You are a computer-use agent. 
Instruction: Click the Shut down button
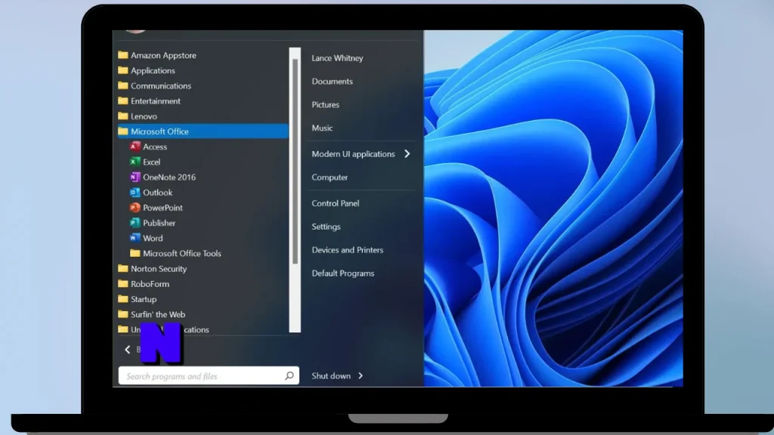point(331,376)
